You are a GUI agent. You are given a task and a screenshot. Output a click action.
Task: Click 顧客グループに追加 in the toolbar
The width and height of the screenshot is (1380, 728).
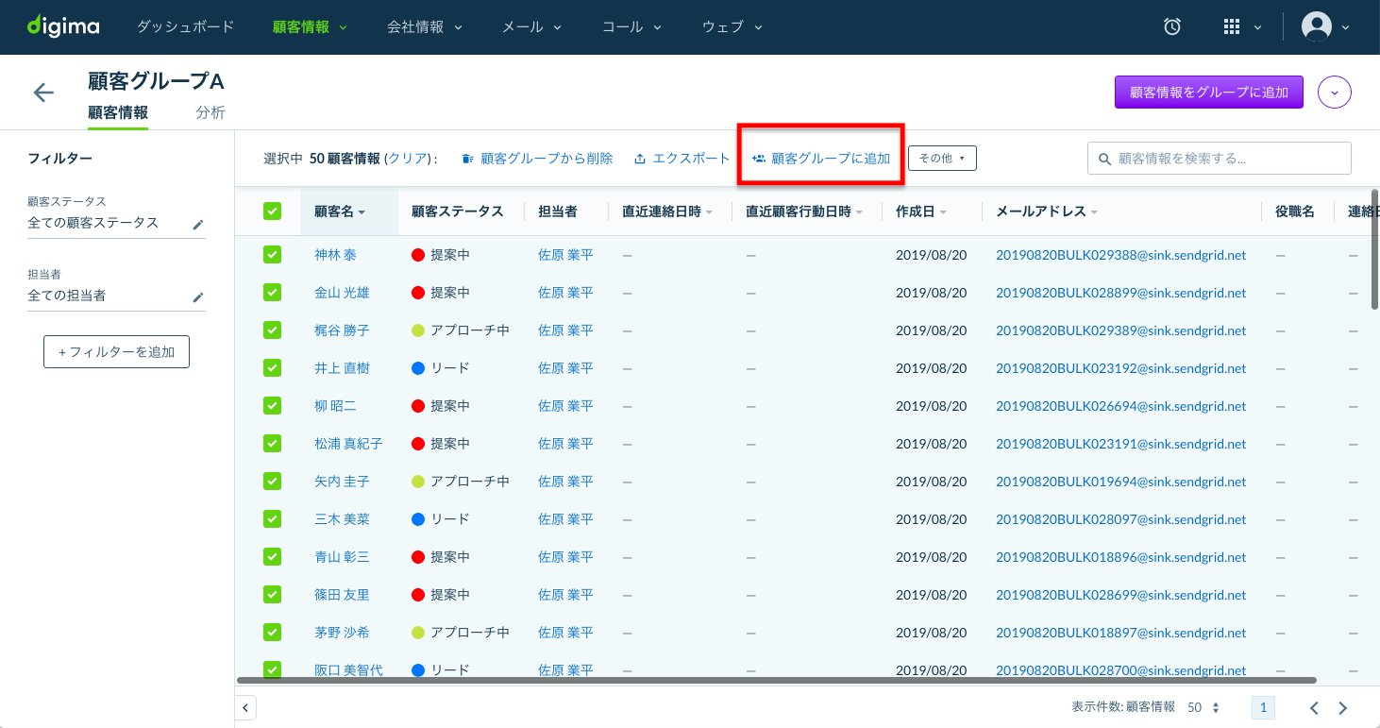(x=821, y=159)
